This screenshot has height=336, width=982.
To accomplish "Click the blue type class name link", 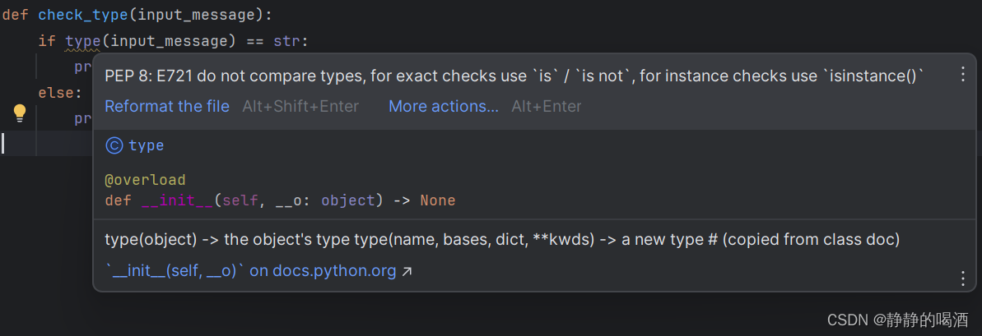I will tap(146, 145).
